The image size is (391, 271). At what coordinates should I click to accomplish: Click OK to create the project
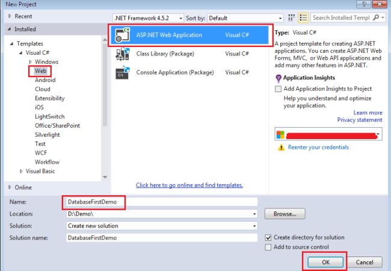[x=325, y=262]
